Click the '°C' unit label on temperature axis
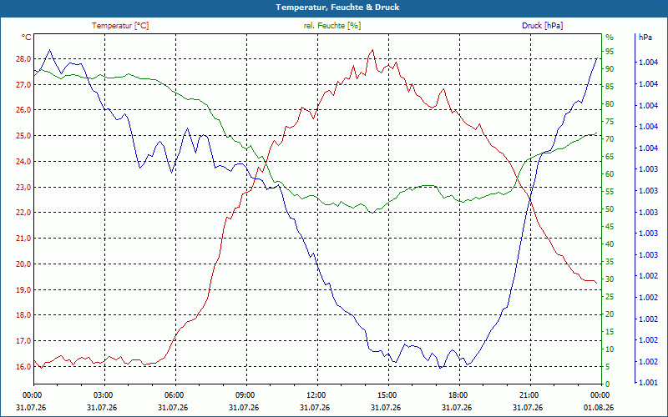Image resolution: width=668 pixels, height=417 pixels. (x=27, y=38)
